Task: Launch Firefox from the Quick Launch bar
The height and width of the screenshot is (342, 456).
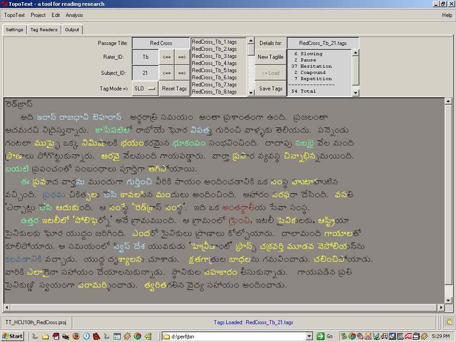Action: [76, 336]
